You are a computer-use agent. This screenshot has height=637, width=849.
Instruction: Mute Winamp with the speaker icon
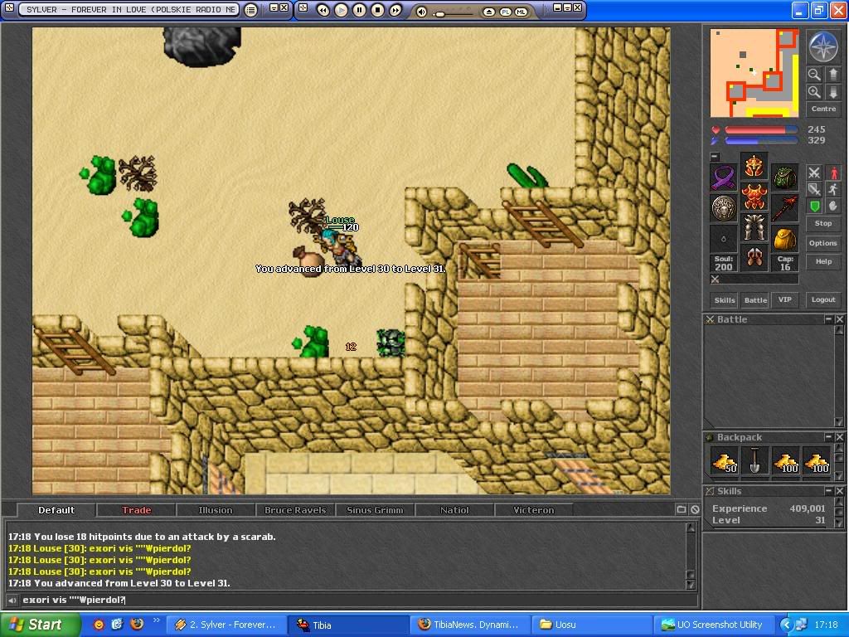click(422, 12)
